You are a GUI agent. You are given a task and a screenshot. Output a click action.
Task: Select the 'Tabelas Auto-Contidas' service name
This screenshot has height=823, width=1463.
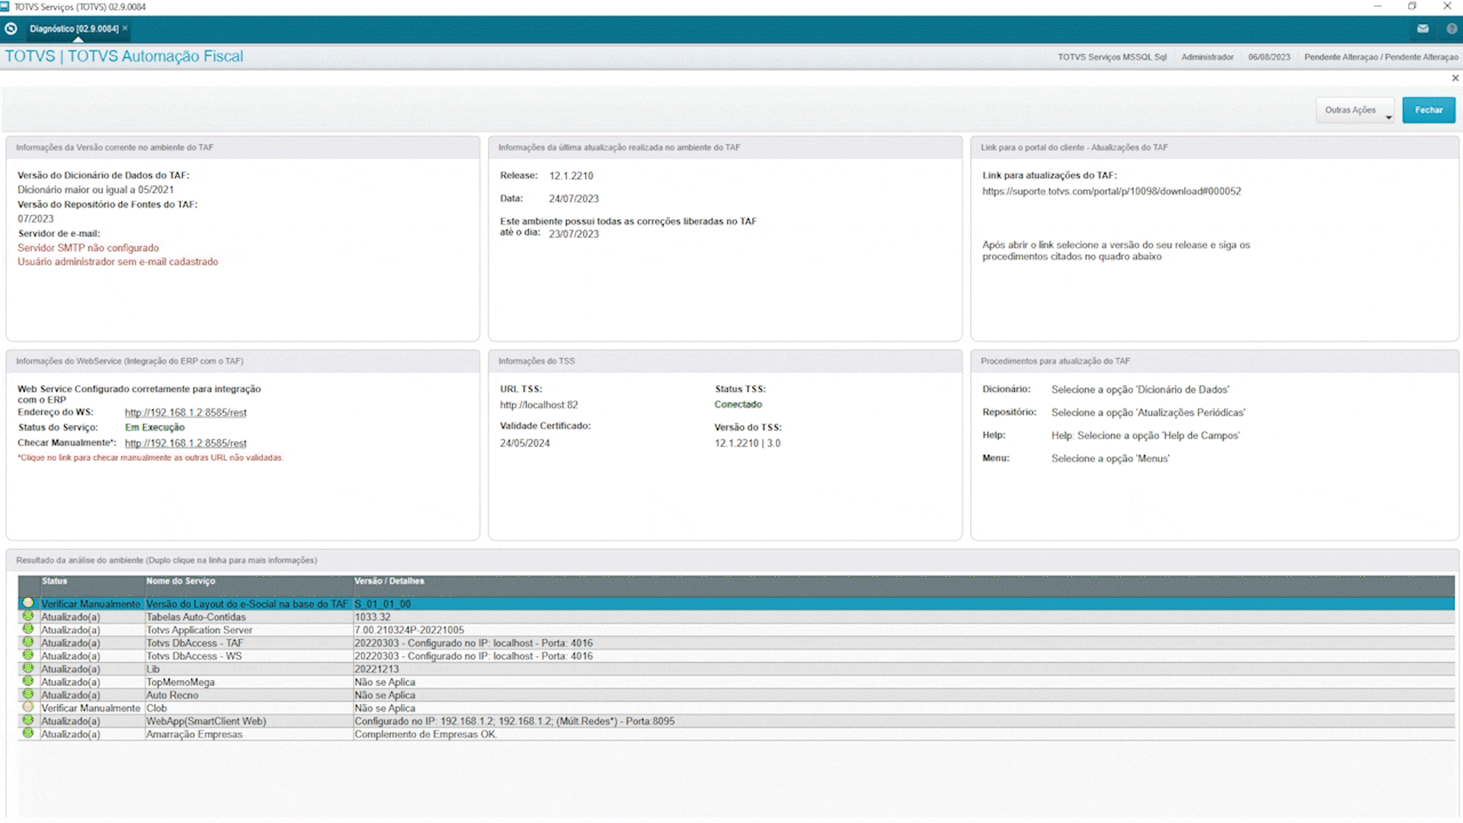tap(196, 617)
